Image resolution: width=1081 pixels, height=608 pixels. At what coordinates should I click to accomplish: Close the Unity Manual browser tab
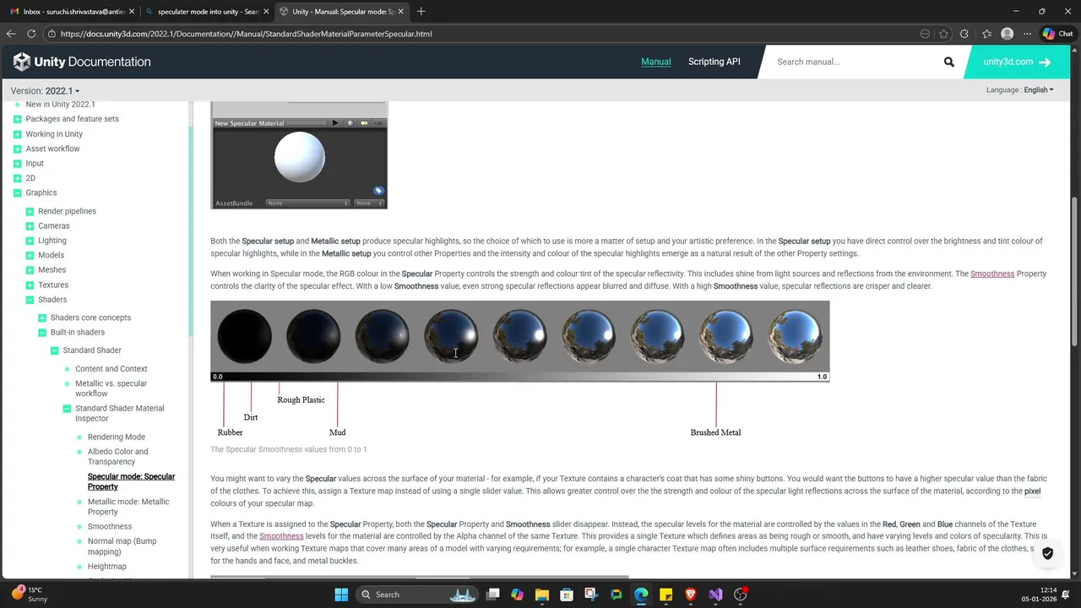(402, 11)
